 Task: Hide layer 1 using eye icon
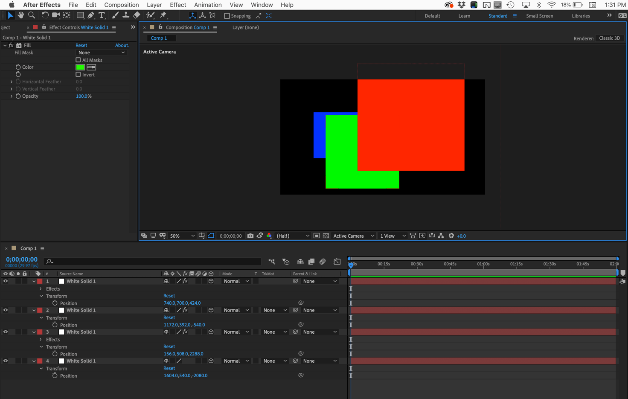(x=6, y=281)
